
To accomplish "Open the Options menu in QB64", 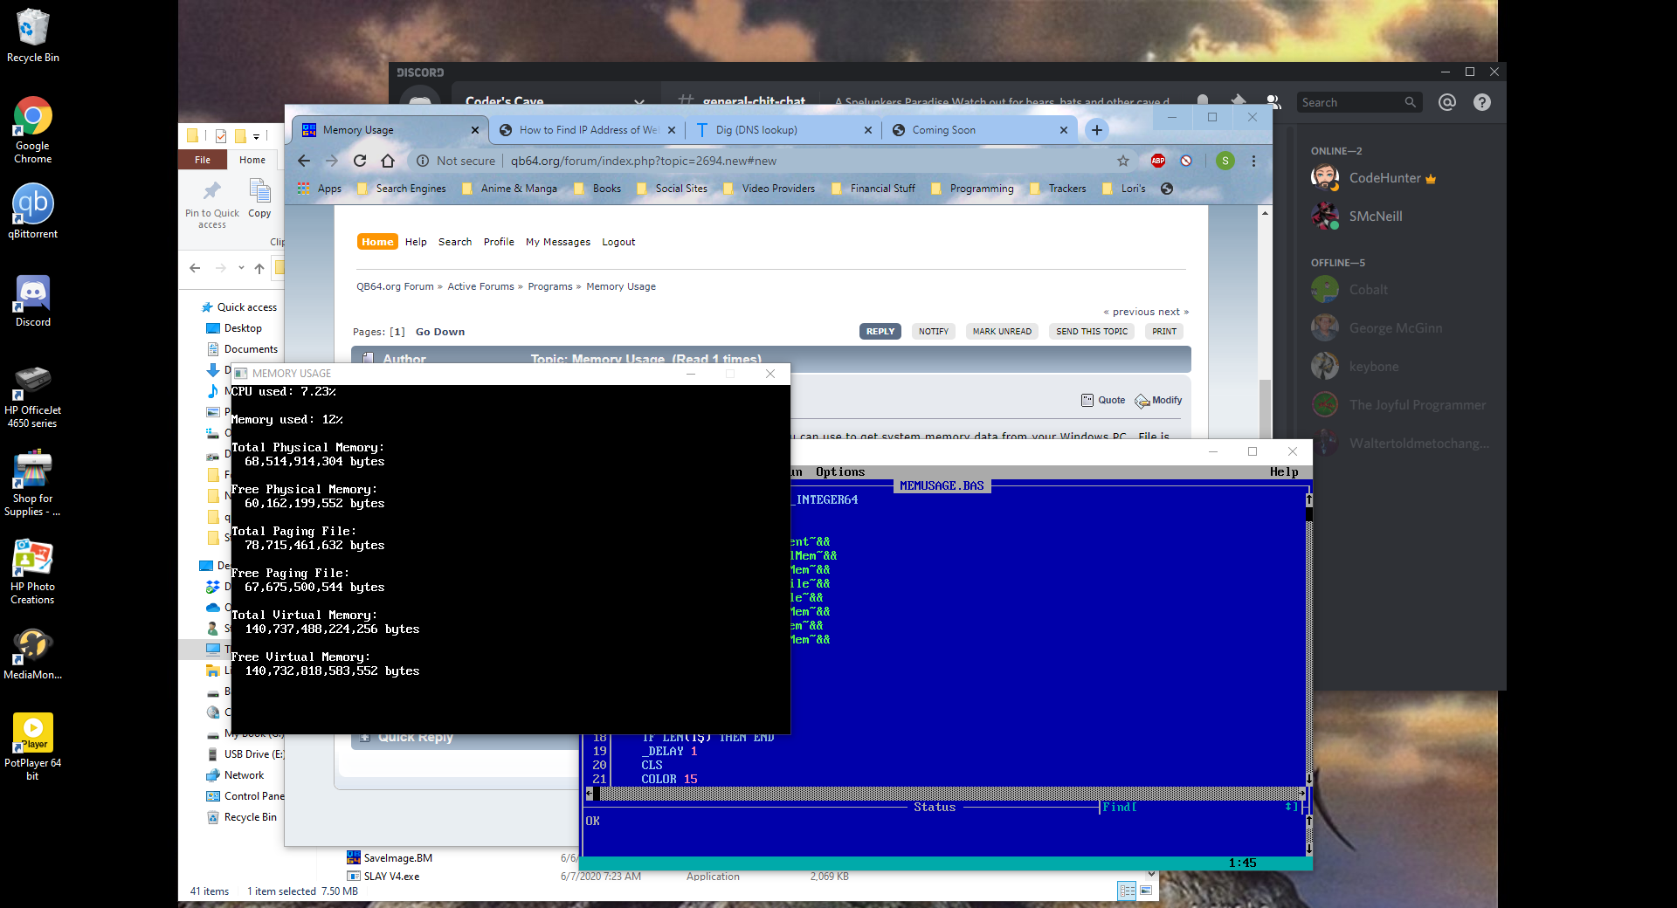I will click(x=839, y=472).
